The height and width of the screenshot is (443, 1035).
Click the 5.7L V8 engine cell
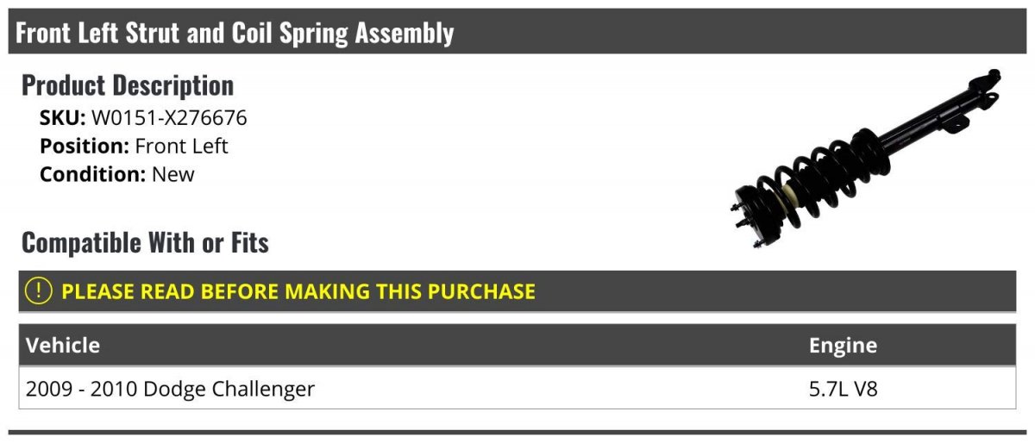(843, 390)
